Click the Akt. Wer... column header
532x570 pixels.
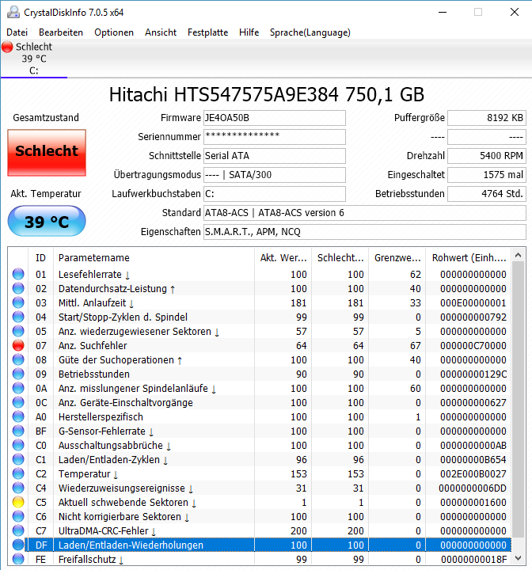[283, 258]
